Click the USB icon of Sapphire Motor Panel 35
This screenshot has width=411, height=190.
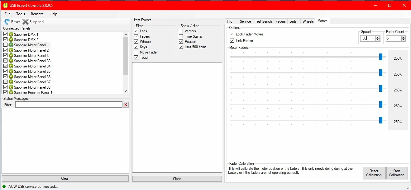click(11, 72)
